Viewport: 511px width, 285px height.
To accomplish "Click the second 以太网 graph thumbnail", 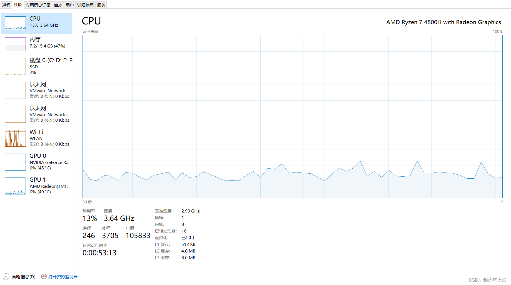I will [15, 114].
